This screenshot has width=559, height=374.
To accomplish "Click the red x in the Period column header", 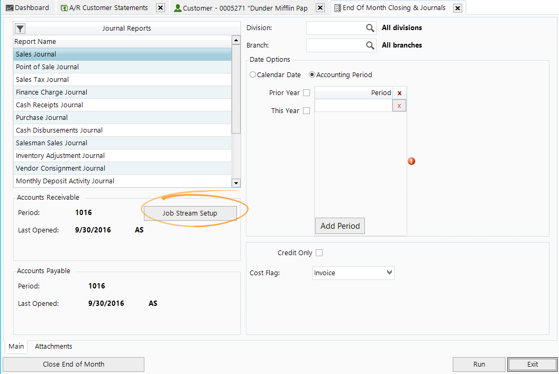I will click(x=399, y=93).
